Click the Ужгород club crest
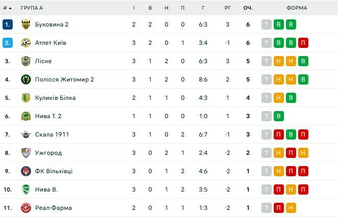The height and width of the screenshot is (217, 340). [26, 153]
